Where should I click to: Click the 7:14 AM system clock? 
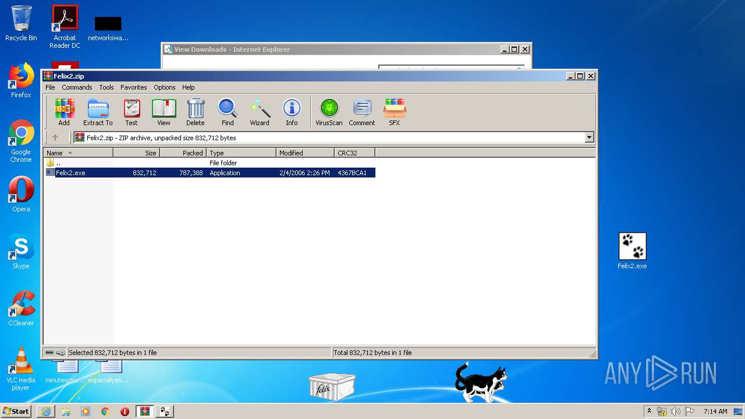[x=715, y=411]
